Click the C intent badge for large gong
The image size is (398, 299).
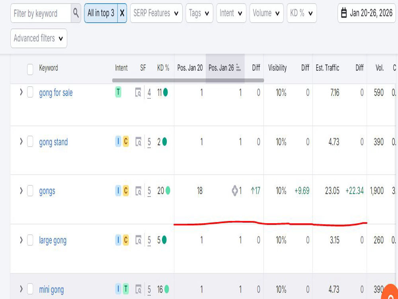click(126, 240)
